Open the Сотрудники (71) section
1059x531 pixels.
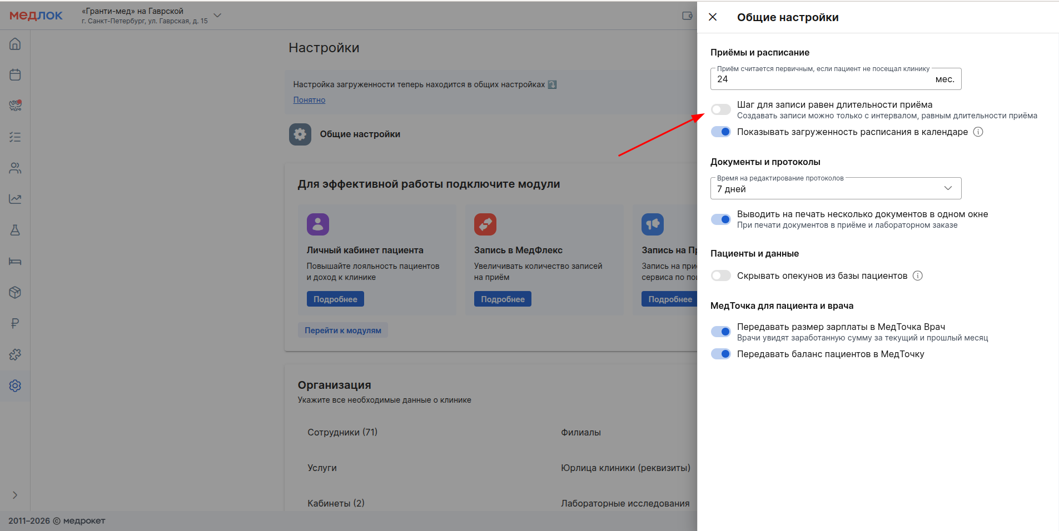(x=342, y=432)
